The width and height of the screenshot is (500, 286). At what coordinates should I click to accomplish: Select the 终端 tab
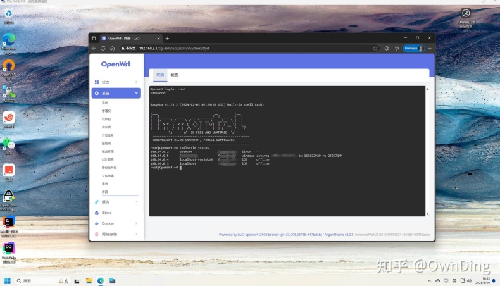[x=159, y=75]
